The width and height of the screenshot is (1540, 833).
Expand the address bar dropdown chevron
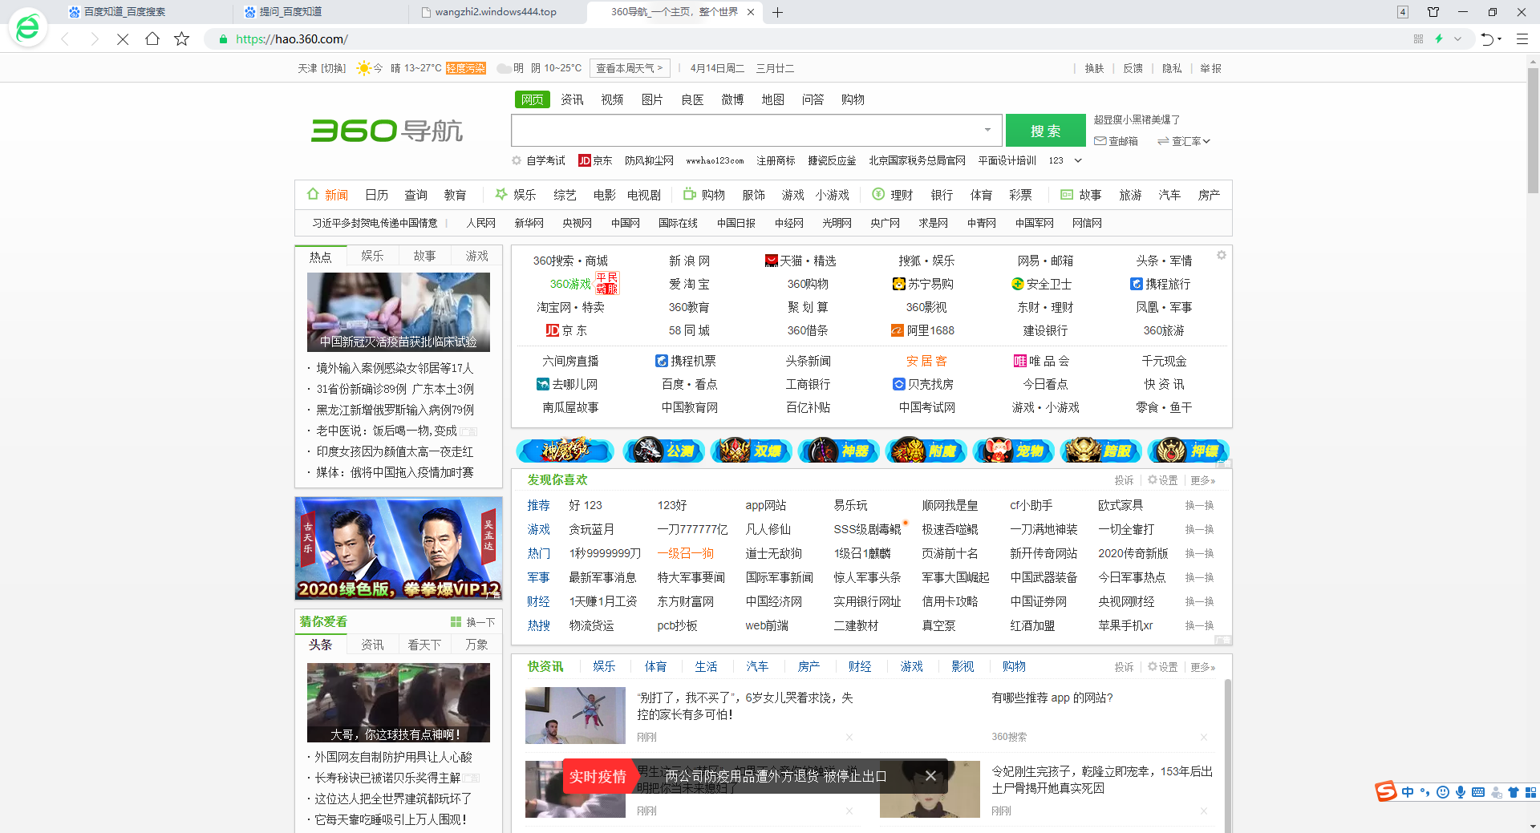pos(1457,38)
